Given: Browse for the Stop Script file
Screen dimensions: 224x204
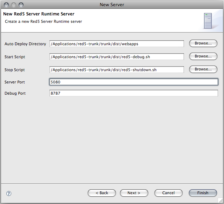Looking at the screenshot, I should 203,69.
